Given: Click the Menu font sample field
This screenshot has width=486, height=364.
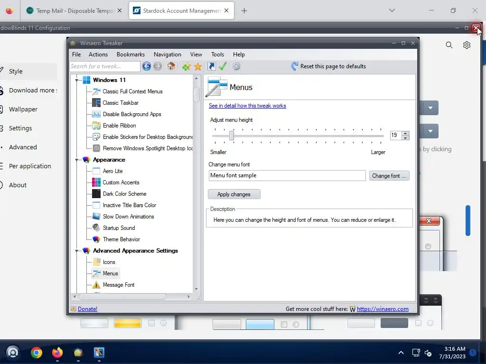Looking at the screenshot, I should coord(287,175).
